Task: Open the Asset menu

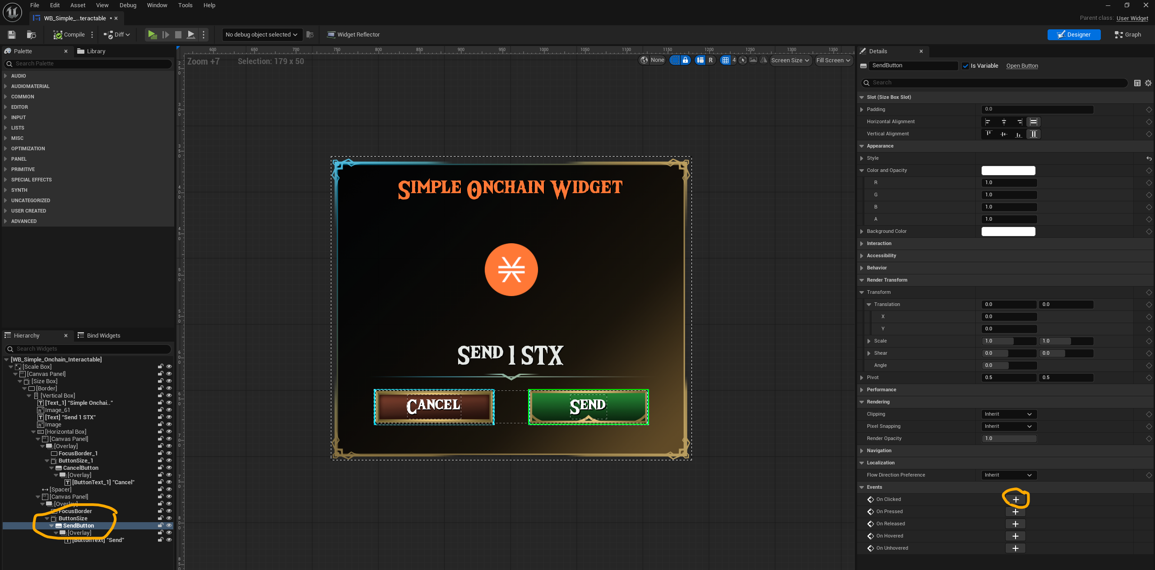Action: [x=78, y=5]
